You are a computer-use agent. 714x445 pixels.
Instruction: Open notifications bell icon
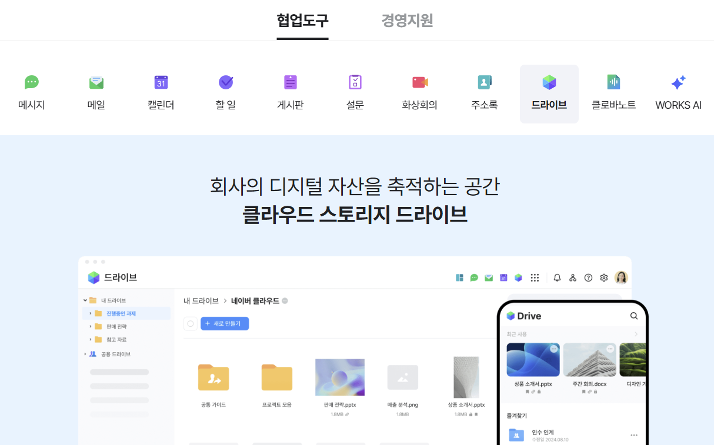pos(557,277)
